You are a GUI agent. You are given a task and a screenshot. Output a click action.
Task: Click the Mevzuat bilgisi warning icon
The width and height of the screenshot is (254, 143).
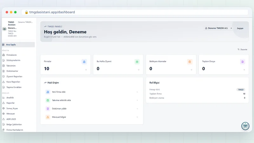click(48, 117)
